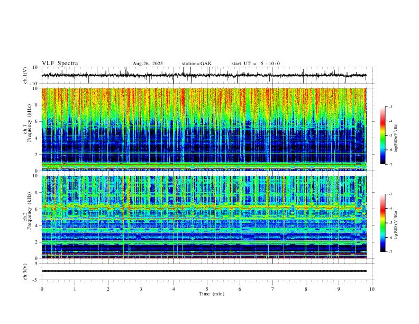The image size is (419, 324).
Task: Click the ch.1 color scale bar
Action: (x=382, y=136)
